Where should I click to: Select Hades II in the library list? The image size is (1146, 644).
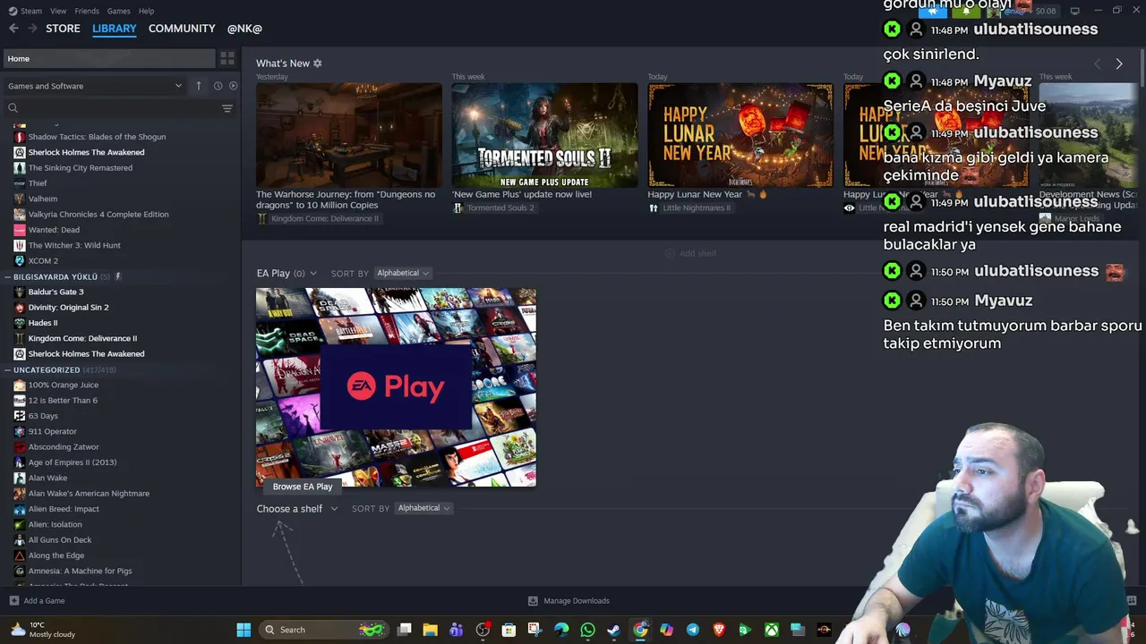pyautogui.click(x=42, y=323)
